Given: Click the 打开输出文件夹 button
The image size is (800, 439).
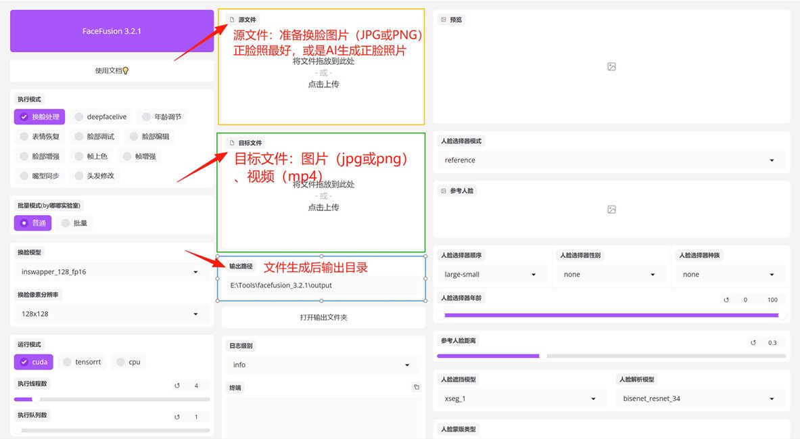Looking at the screenshot, I should coord(323,317).
